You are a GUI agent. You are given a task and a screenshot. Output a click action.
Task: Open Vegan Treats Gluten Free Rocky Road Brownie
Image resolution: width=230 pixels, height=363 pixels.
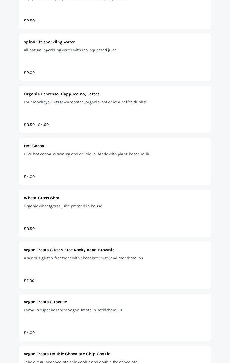[x=69, y=250]
